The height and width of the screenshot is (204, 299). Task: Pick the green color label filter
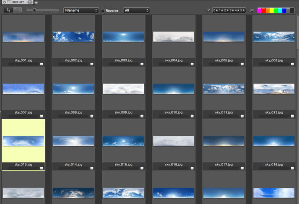pyautogui.click(x=276, y=10)
